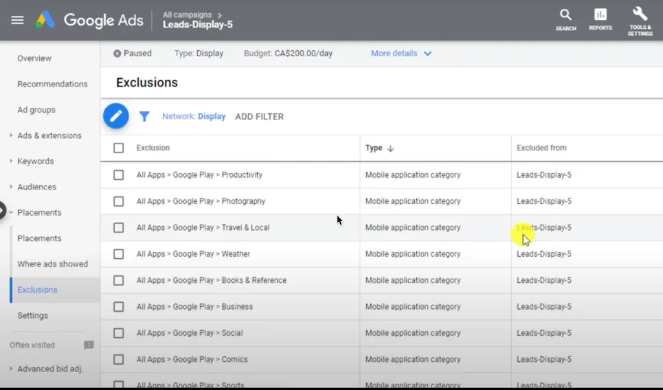
Task: Check the Comics exclusion row
Action: [118, 360]
